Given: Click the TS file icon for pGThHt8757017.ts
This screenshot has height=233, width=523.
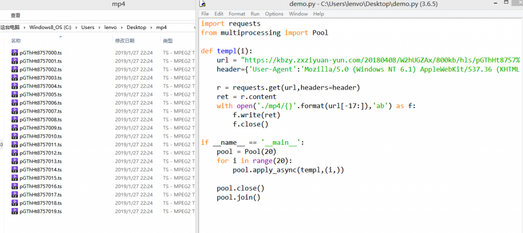Looking at the screenshot, I should point(14,194).
